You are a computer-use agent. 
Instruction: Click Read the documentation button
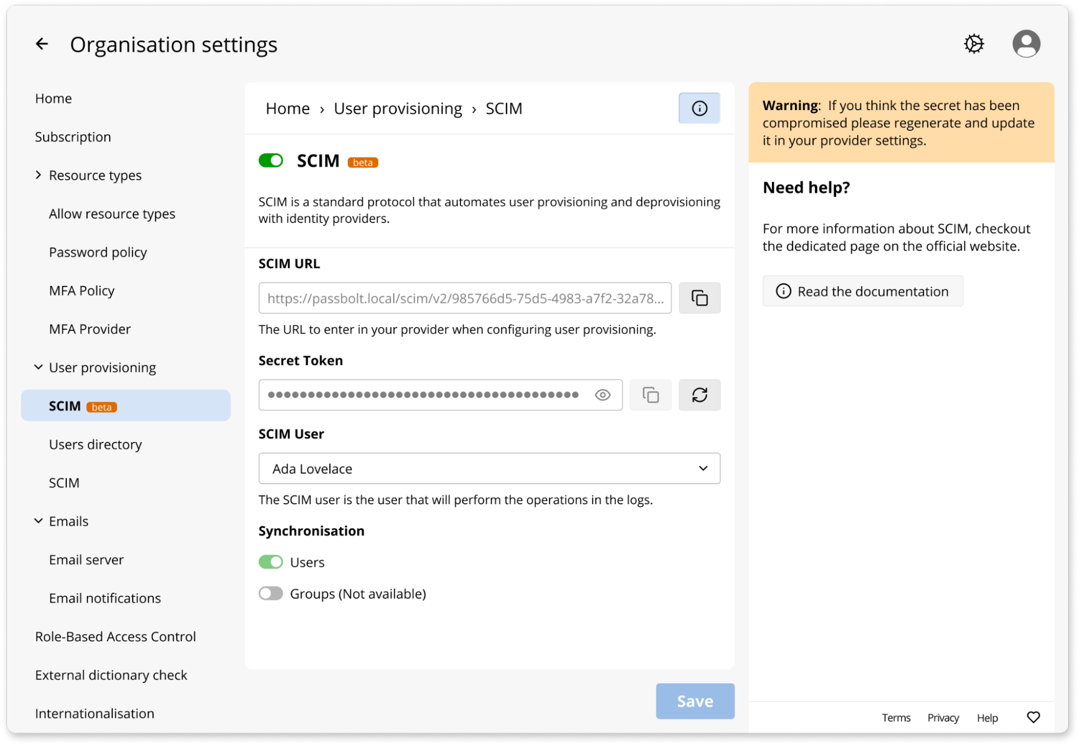[862, 291]
